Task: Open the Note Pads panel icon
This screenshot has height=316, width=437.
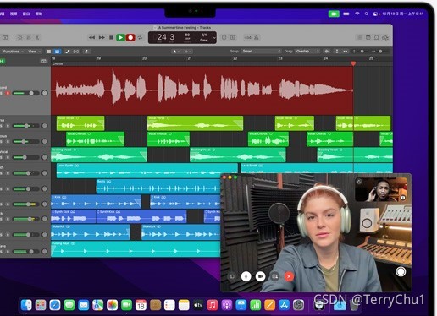Action: [x=368, y=37]
